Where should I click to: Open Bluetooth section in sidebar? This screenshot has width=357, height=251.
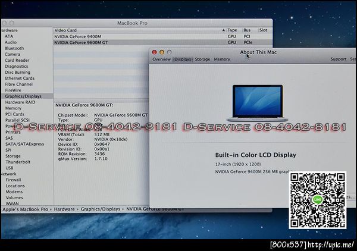click(x=14, y=48)
